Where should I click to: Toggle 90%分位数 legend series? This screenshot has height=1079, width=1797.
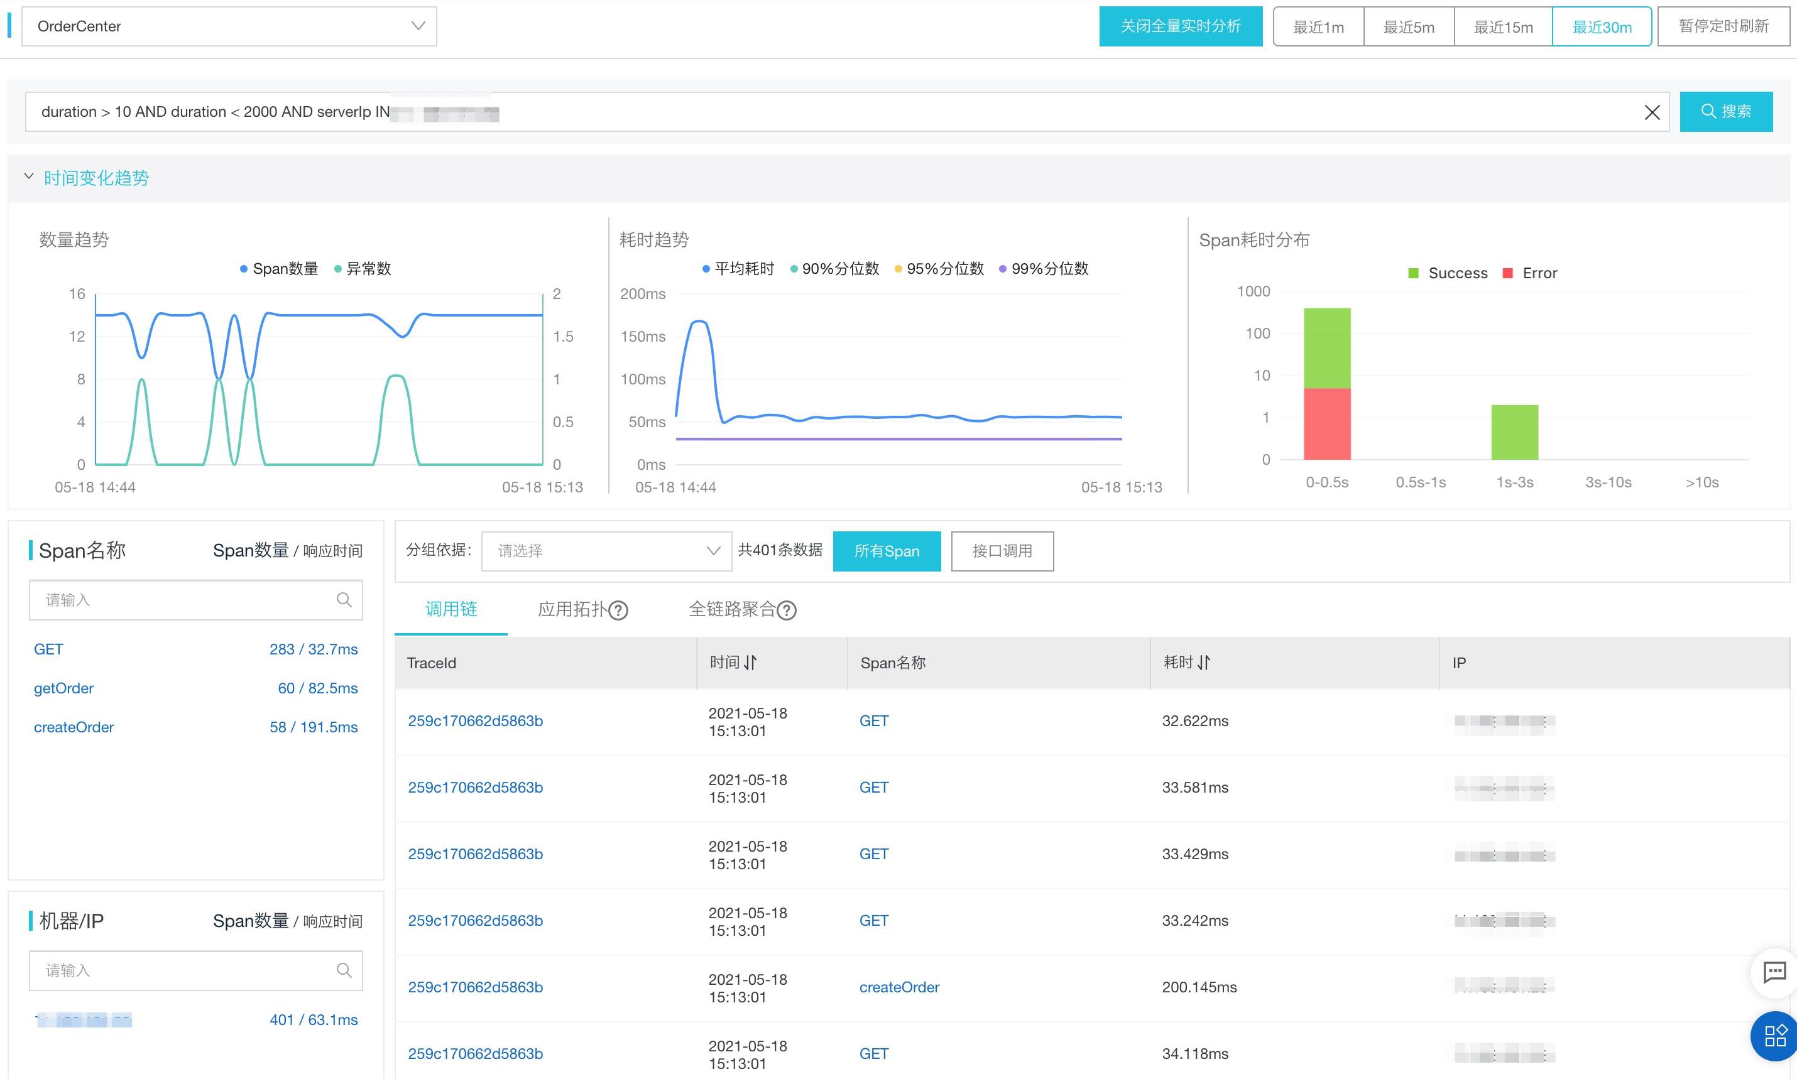835,269
